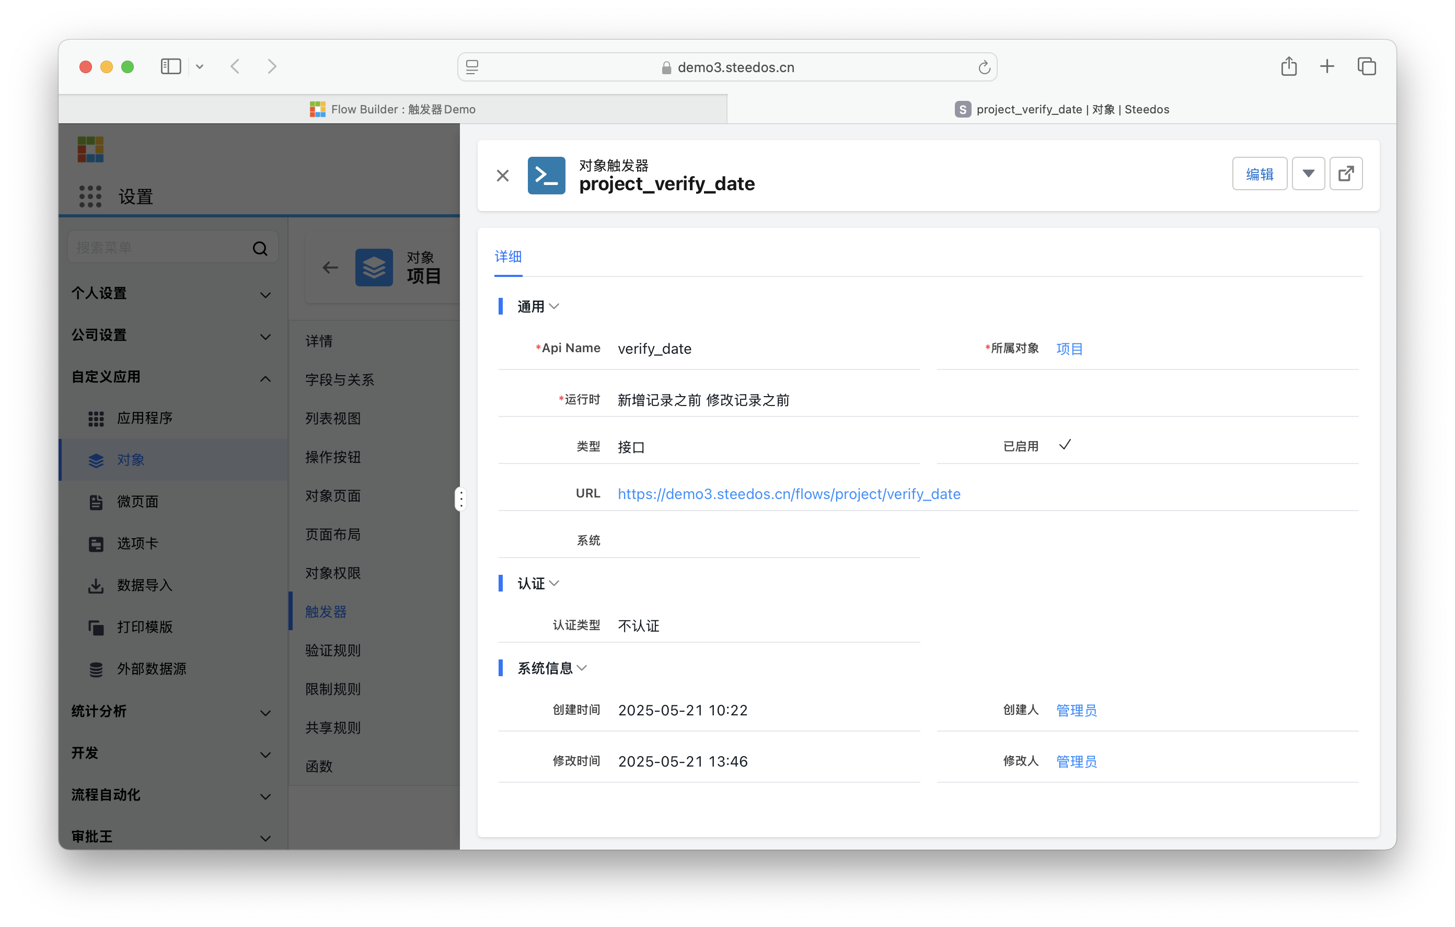This screenshot has width=1455, height=927.
Task: Click the 编辑 button
Action: (1259, 174)
